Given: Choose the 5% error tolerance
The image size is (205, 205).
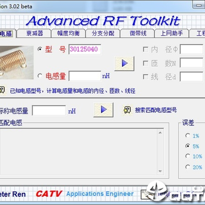Looking at the screenshot, I should coord(187,146).
